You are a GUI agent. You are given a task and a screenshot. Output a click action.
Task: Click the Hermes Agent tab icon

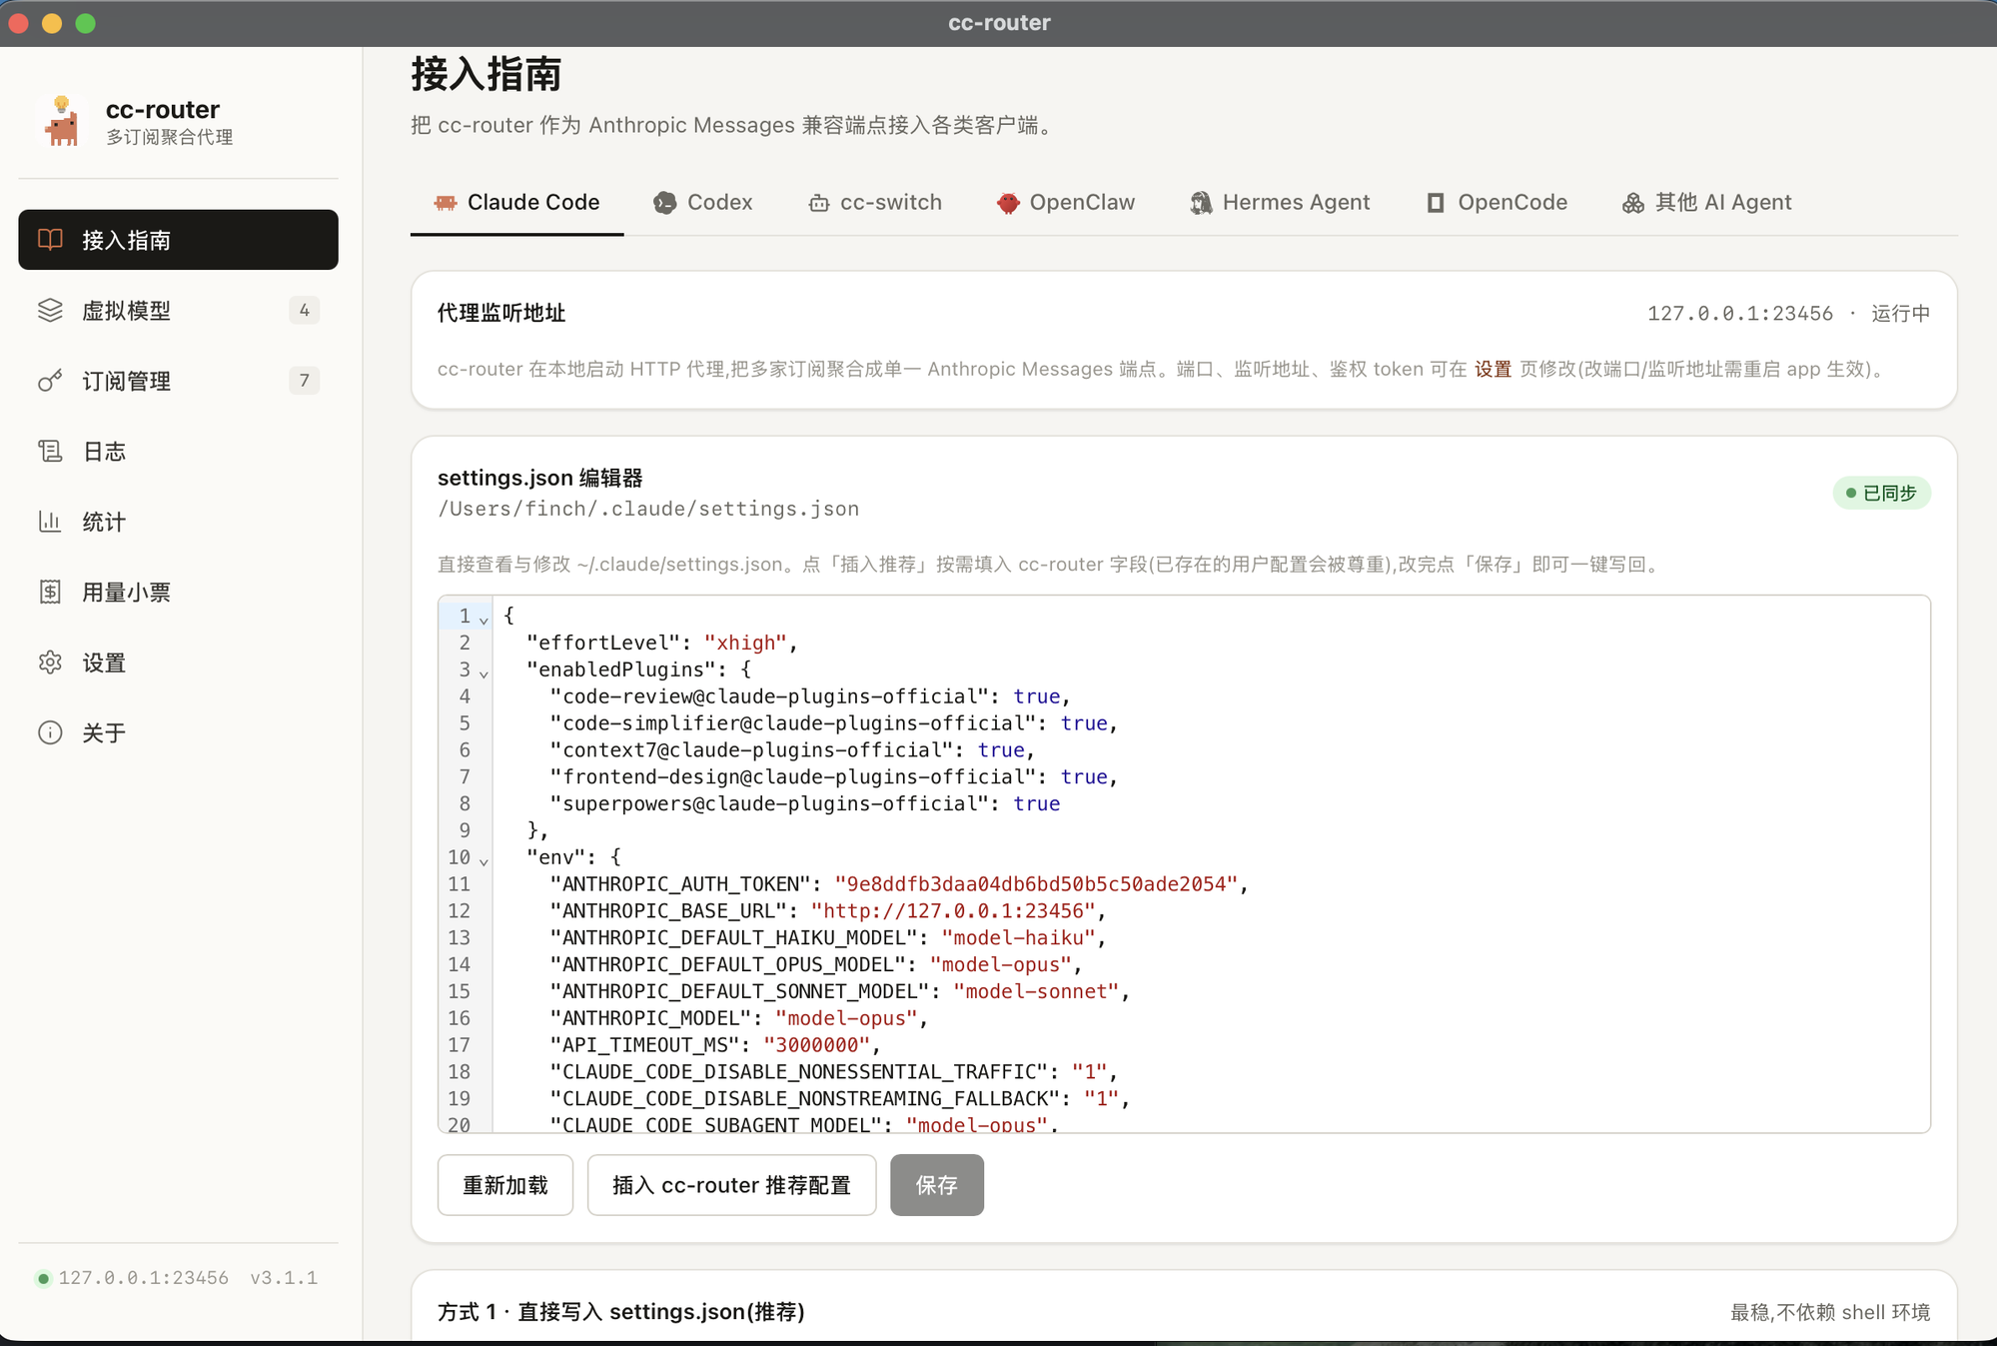1200,203
